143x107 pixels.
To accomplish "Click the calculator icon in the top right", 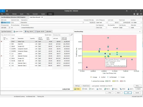I will 138,14.
